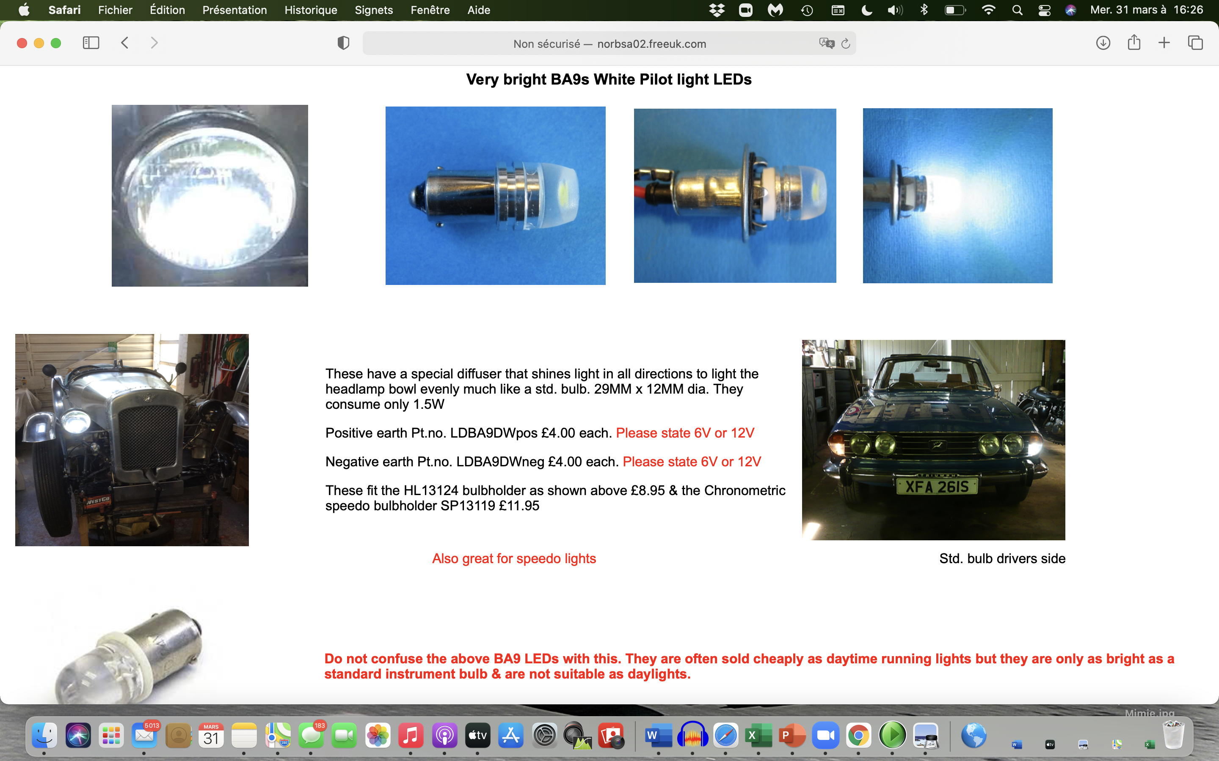
Task: Open the volume control in menu bar
Action: click(895, 10)
